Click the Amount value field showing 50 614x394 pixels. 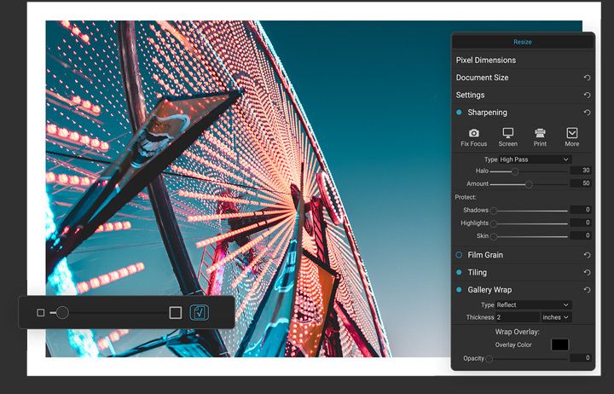(x=581, y=183)
